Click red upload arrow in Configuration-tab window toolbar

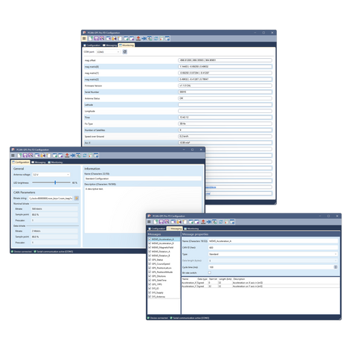pos(67,156)
